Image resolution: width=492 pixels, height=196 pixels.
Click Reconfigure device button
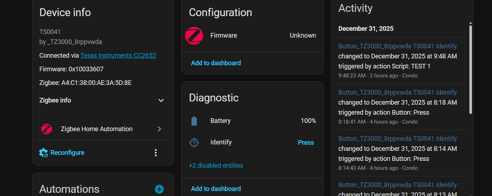coord(67,153)
